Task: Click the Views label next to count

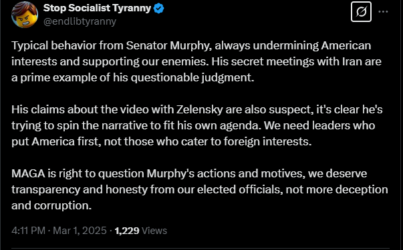Action: click(x=154, y=231)
